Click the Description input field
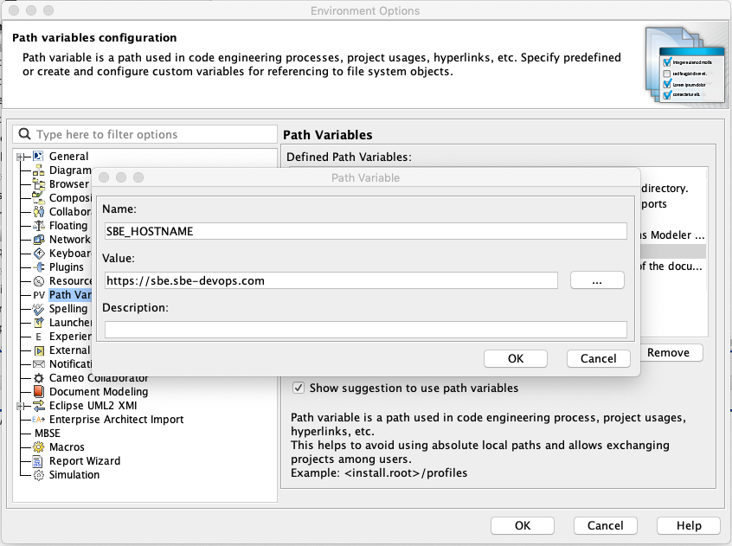 [367, 329]
